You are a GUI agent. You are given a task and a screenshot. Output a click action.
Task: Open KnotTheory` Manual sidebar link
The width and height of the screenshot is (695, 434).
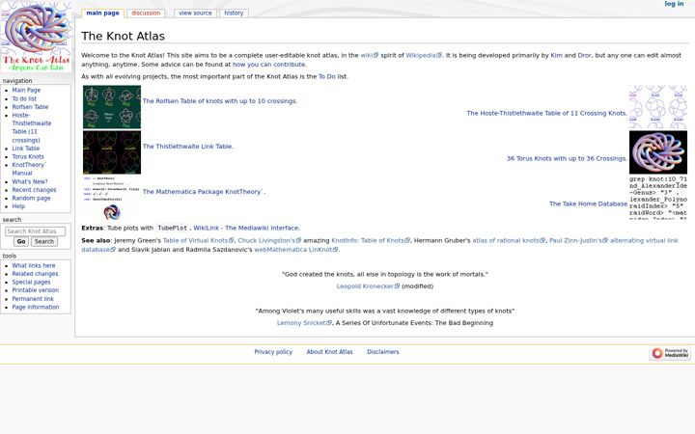pos(29,169)
